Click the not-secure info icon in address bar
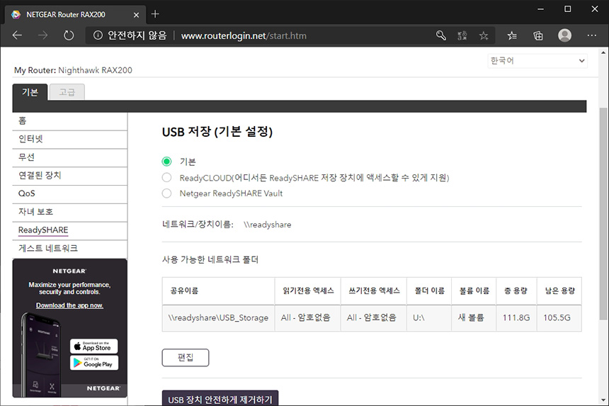Image resolution: width=609 pixels, height=406 pixels. click(x=98, y=35)
